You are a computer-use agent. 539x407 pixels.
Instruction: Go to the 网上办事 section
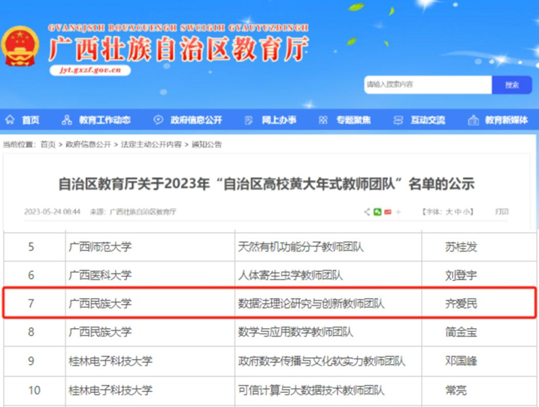[x=279, y=120]
